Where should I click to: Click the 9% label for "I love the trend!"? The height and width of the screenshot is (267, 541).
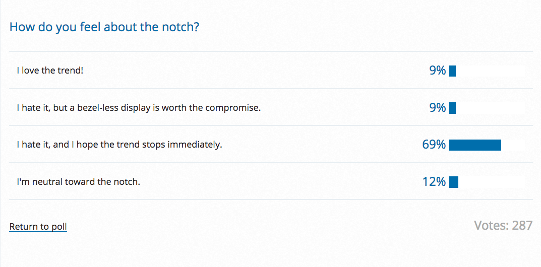pyautogui.click(x=438, y=71)
